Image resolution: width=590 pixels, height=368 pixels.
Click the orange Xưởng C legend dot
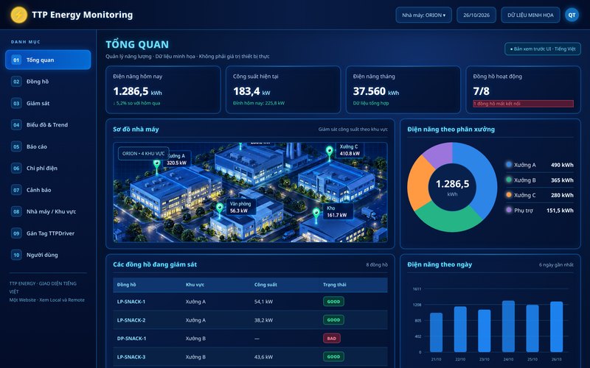tap(509, 195)
